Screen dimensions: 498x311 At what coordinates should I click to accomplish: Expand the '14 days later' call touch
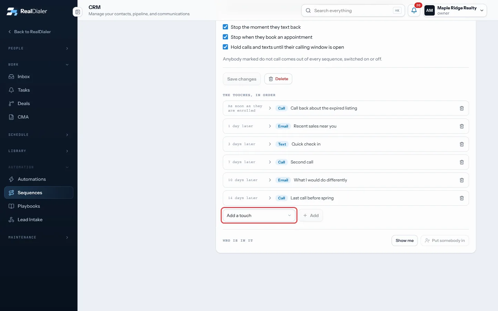pyautogui.click(x=270, y=198)
